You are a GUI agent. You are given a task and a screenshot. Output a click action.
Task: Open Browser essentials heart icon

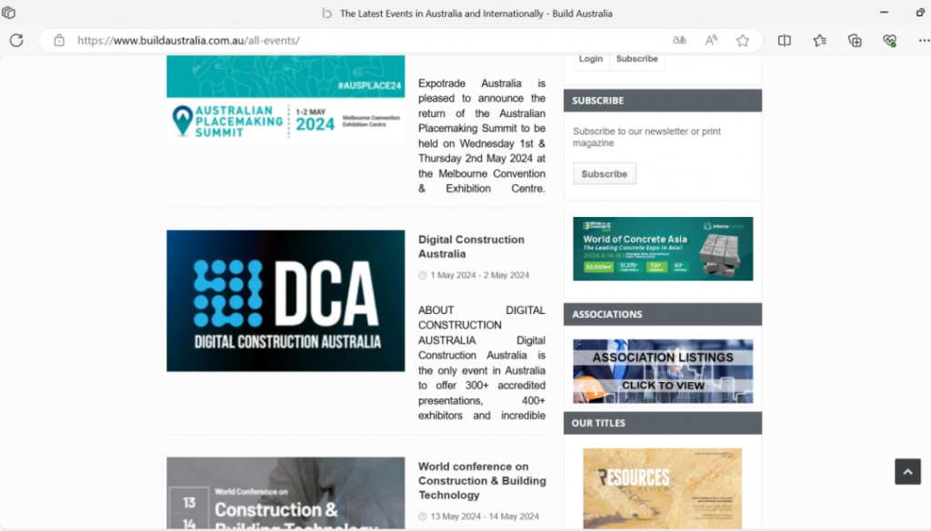(889, 40)
